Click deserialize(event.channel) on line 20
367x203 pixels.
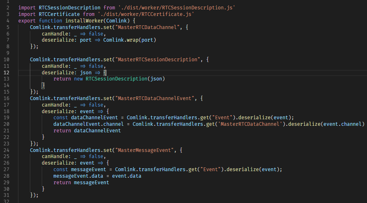(x=326, y=124)
